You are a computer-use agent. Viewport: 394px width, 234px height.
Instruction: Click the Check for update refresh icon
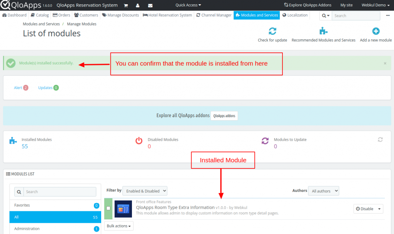click(272, 31)
